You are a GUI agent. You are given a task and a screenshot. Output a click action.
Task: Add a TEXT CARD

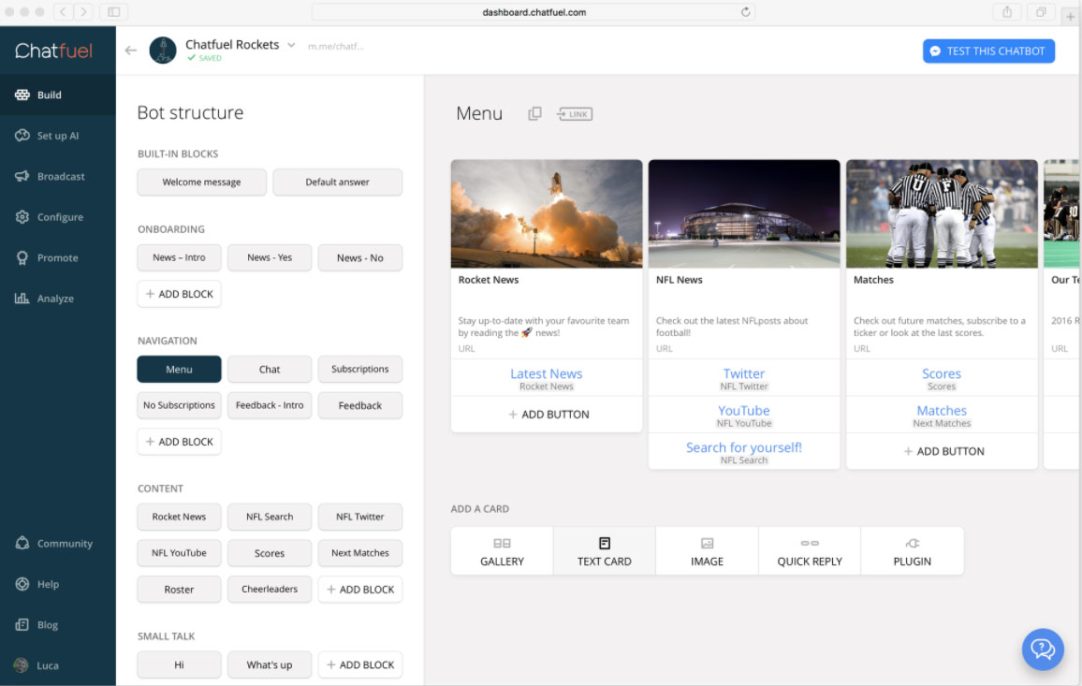click(605, 550)
